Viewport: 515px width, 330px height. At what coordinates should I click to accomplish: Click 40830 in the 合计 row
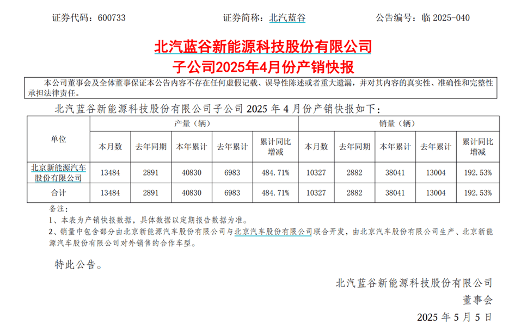click(192, 193)
